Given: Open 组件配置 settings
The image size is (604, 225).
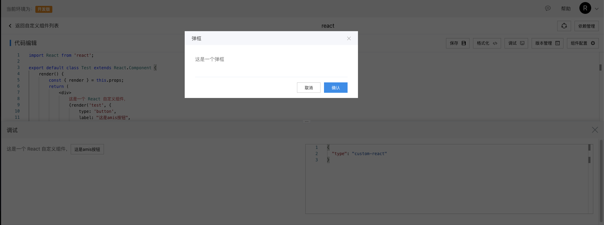Looking at the screenshot, I should pyautogui.click(x=583, y=43).
